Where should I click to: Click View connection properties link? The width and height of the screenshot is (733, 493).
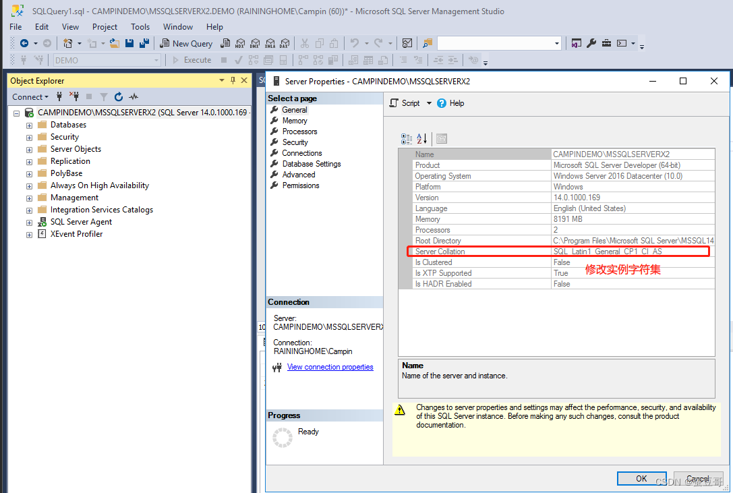click(x=330, y=367)
